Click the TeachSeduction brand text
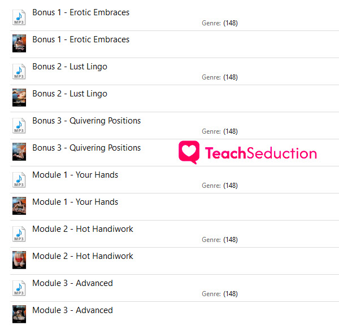339x330 pixels. (260, 153)
